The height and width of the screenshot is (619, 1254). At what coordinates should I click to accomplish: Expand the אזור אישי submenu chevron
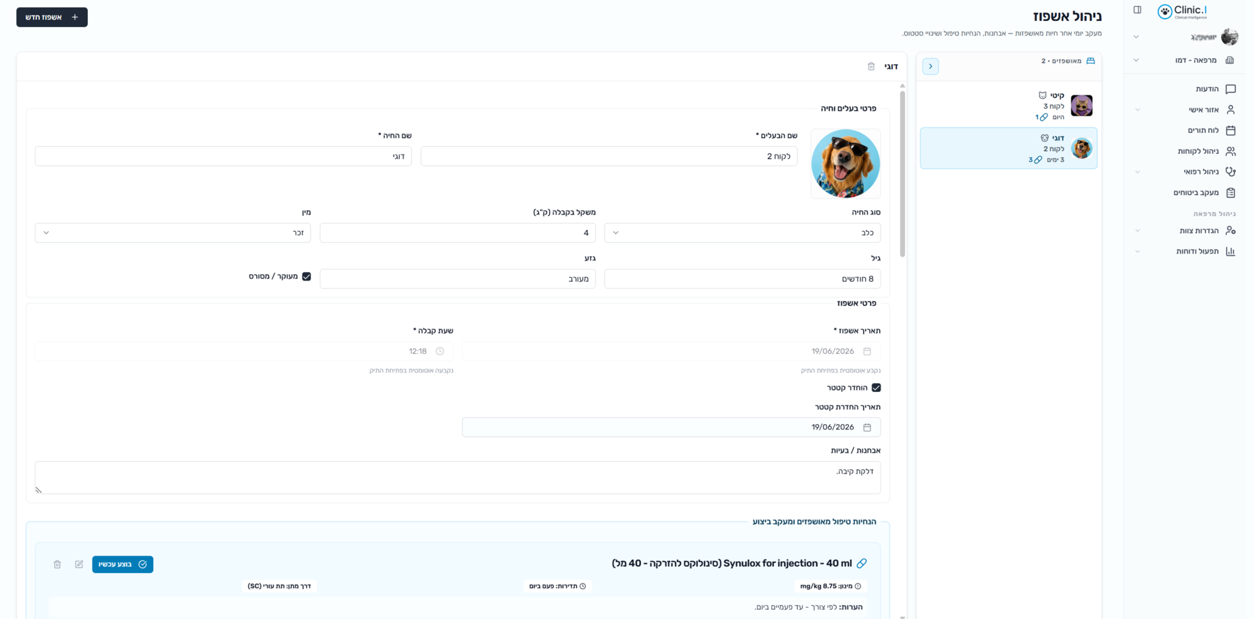[1138, 110]
